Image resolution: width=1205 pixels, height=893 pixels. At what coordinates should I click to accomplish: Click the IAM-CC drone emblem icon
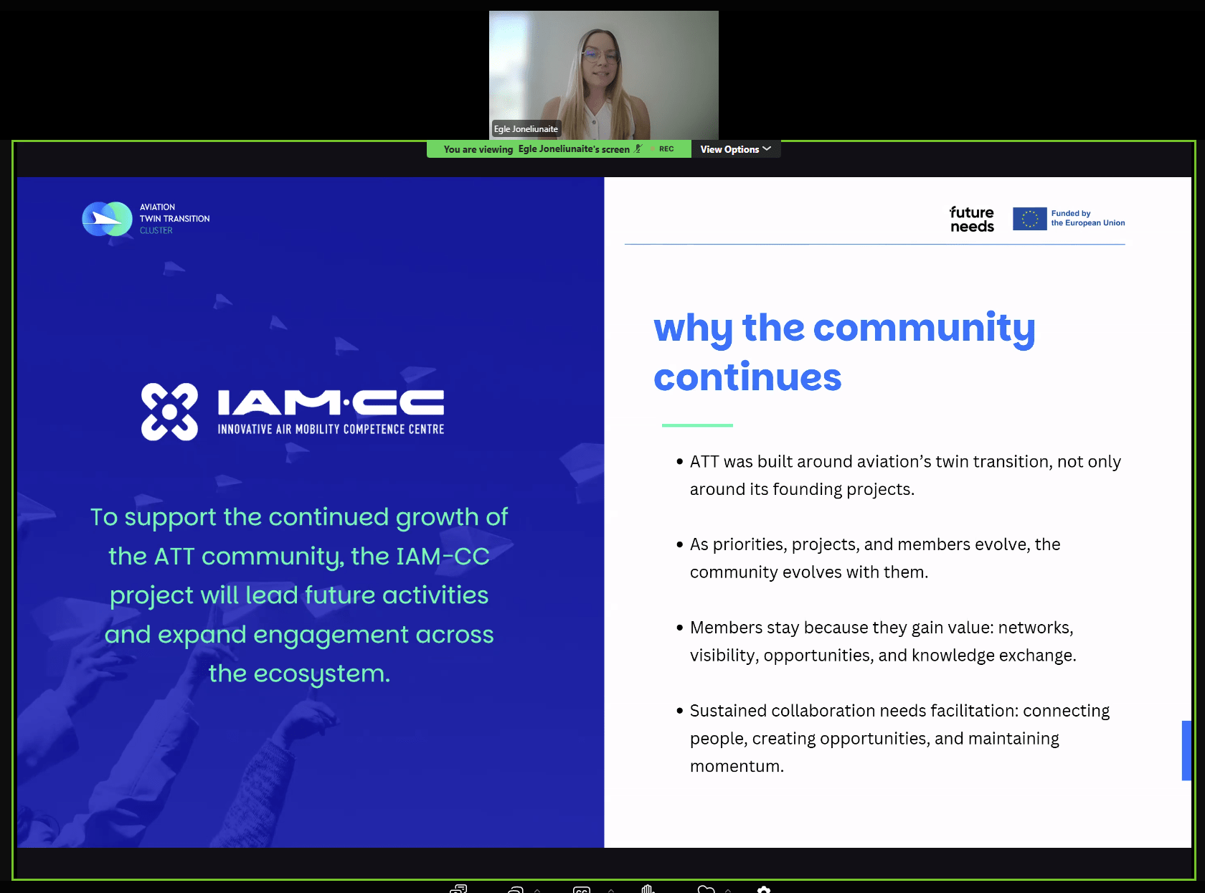pyautogui.click(x=169, y=412)
